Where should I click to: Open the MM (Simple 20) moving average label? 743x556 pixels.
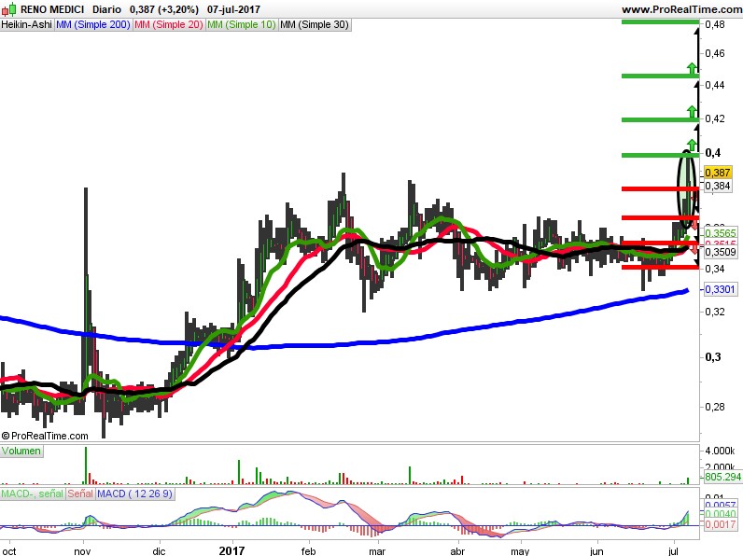click(x=169, y=24)
